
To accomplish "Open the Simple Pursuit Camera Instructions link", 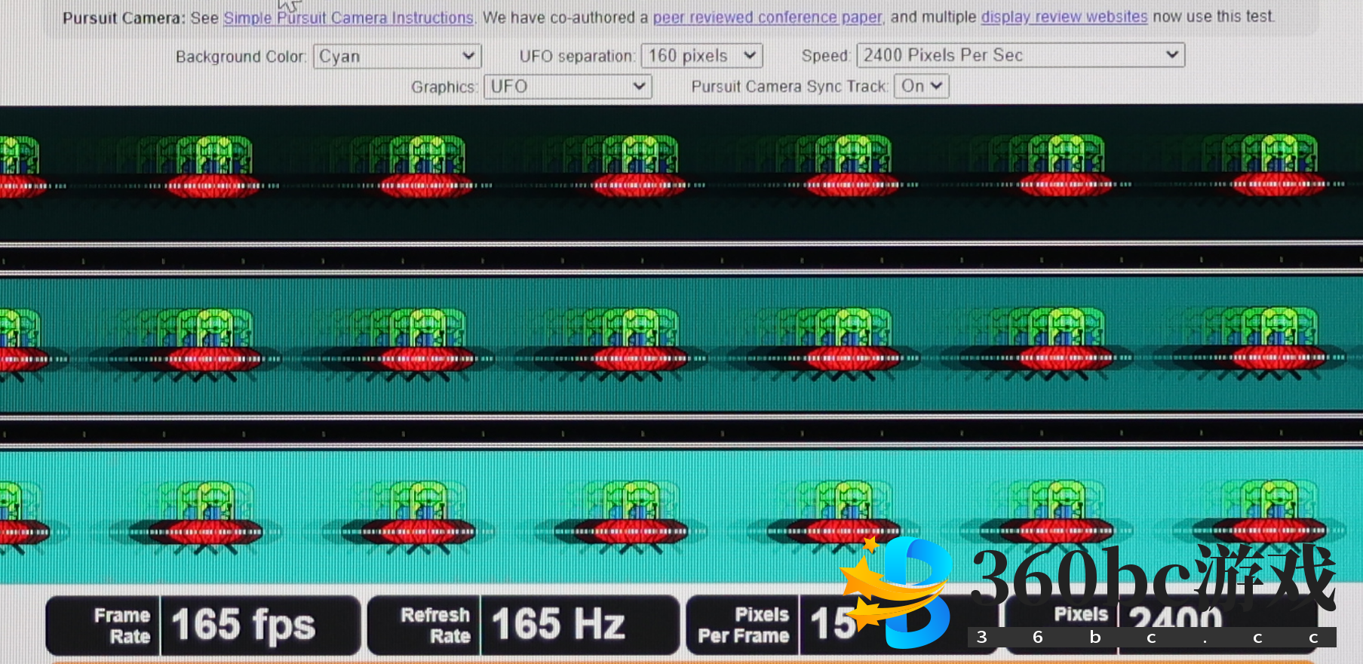I will pyautogui.click(x=348, y=18).
